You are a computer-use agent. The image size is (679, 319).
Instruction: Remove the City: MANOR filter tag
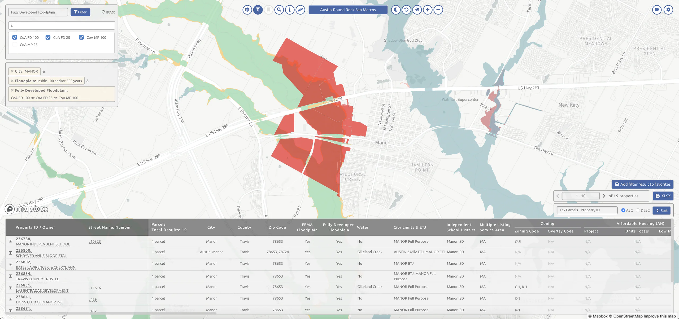[x=12, y=71]
